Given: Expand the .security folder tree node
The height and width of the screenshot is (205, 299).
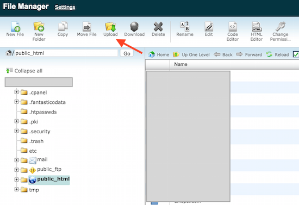Looking at the screenshot, I should pos(17,131).
